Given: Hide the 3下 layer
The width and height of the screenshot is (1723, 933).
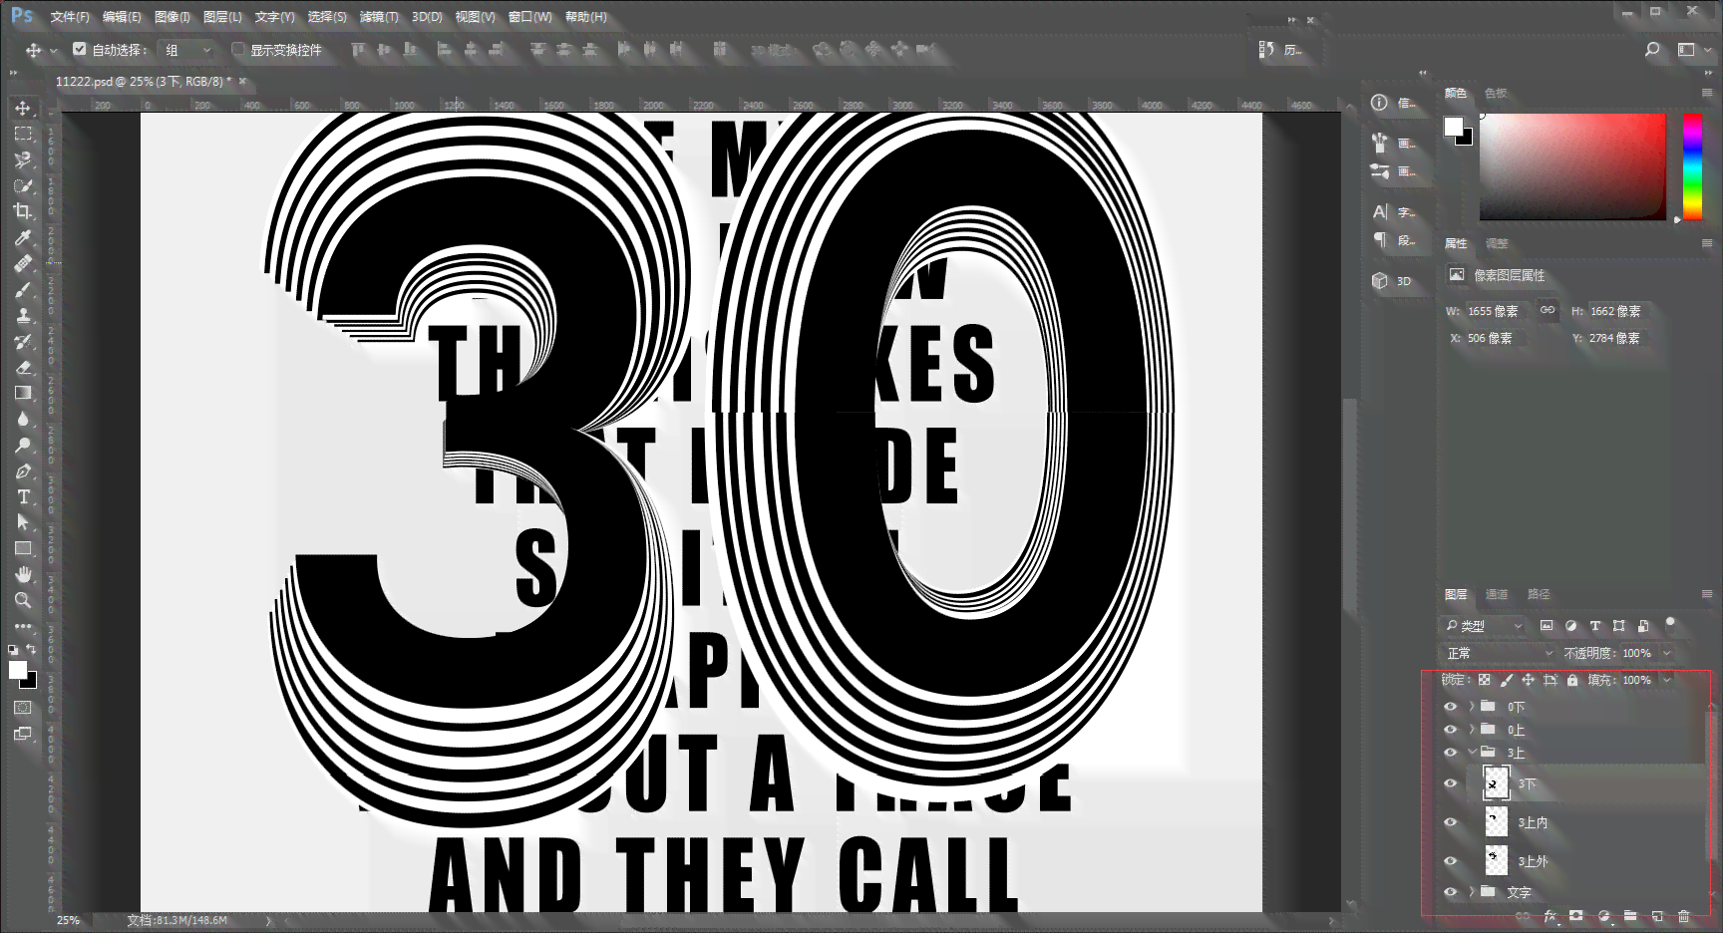Looking at the screenshot, I should point(1451,783).
